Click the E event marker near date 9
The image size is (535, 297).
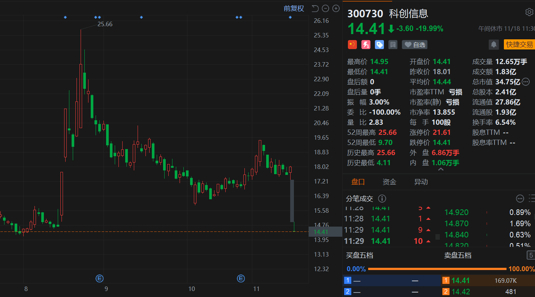click(100, 278)
